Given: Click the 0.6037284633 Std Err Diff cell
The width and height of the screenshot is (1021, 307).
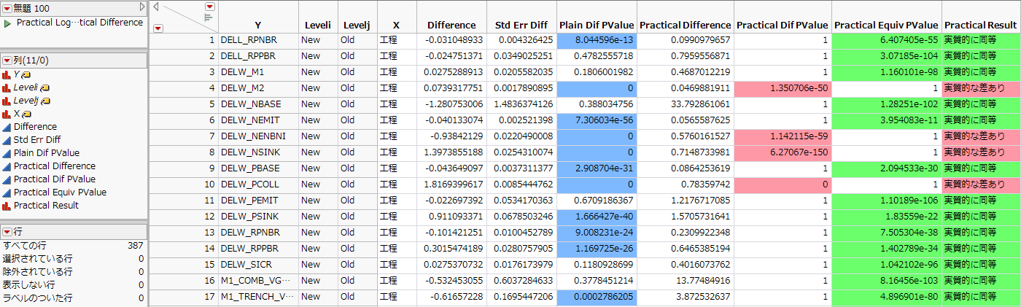Looking at the screenshot, I should (521, 281).
